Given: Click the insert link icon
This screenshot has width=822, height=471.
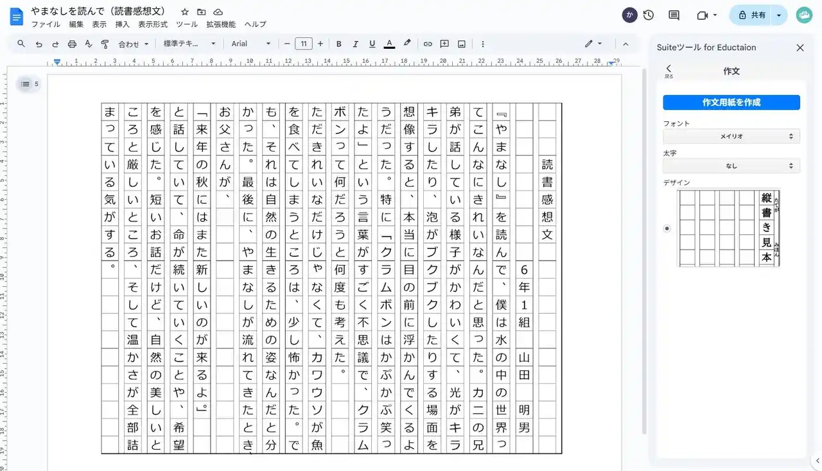Looking at the screenshot, I should click(427, 44).
